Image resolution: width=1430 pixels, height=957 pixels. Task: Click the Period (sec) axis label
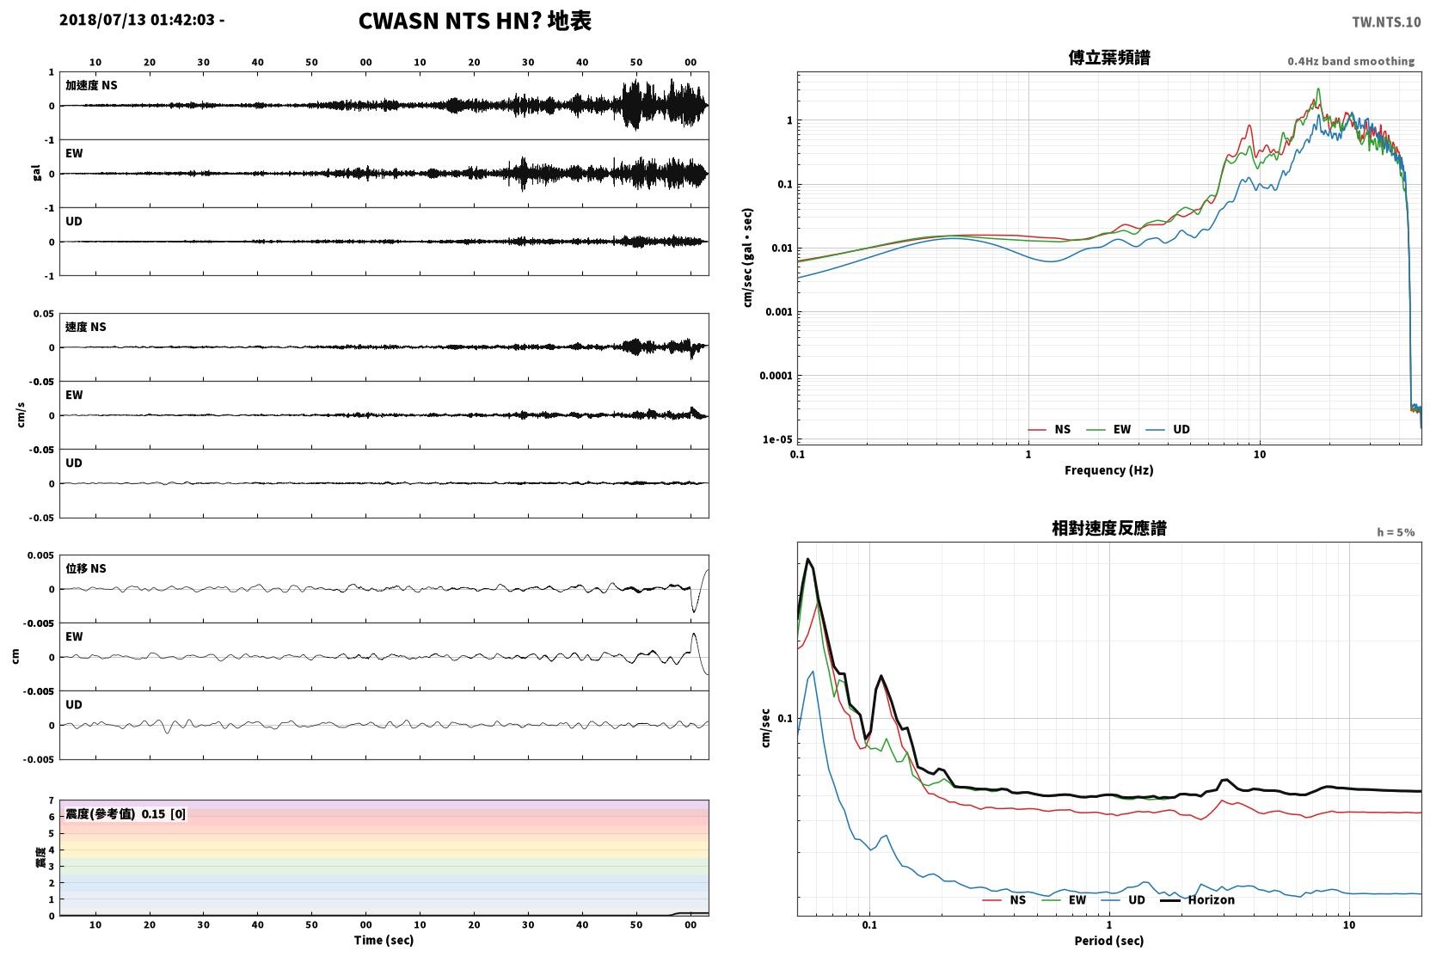tap(1109, 940)
